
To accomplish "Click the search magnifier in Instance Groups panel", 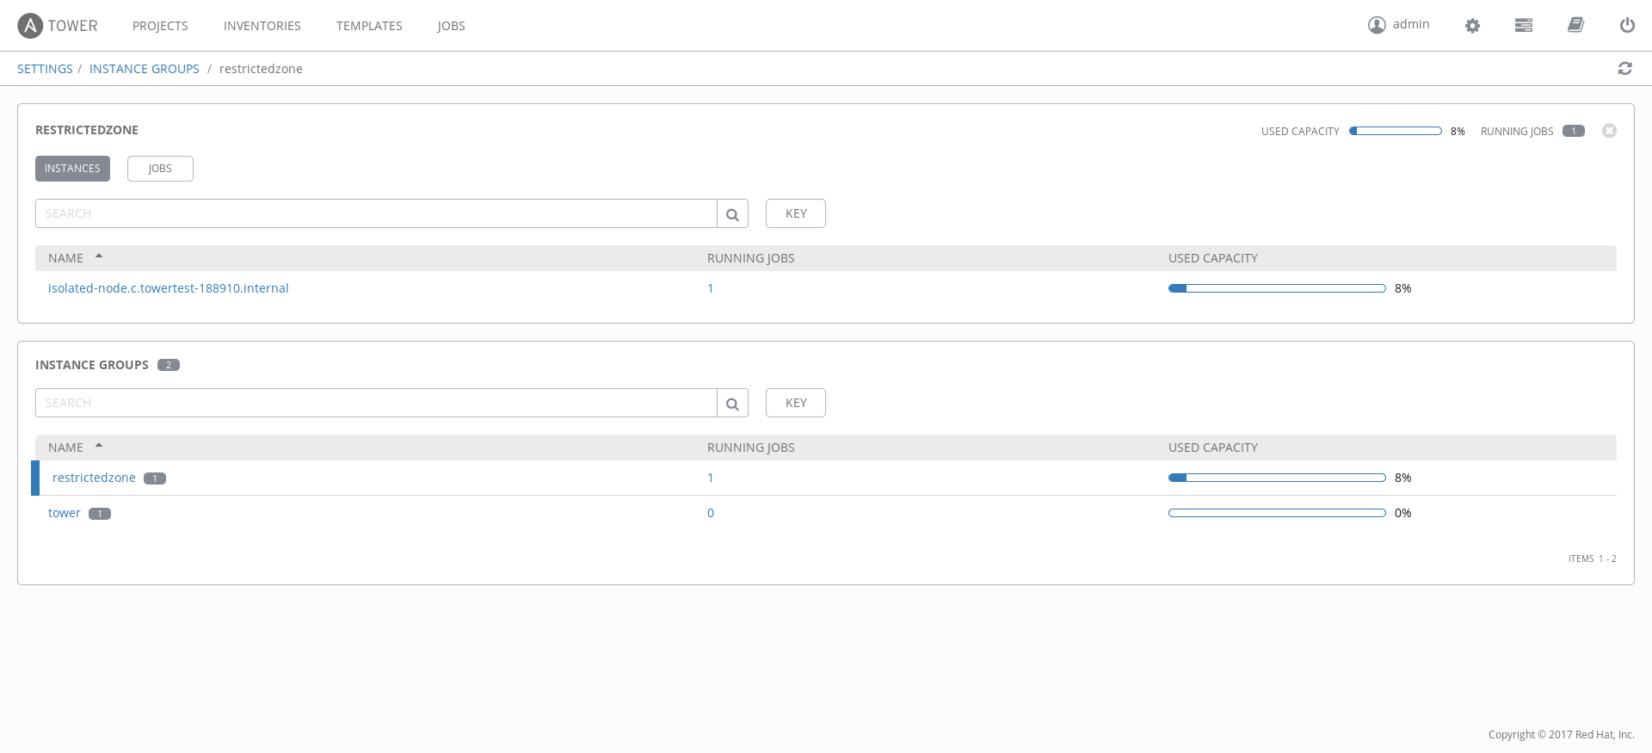I will (732, 404).
